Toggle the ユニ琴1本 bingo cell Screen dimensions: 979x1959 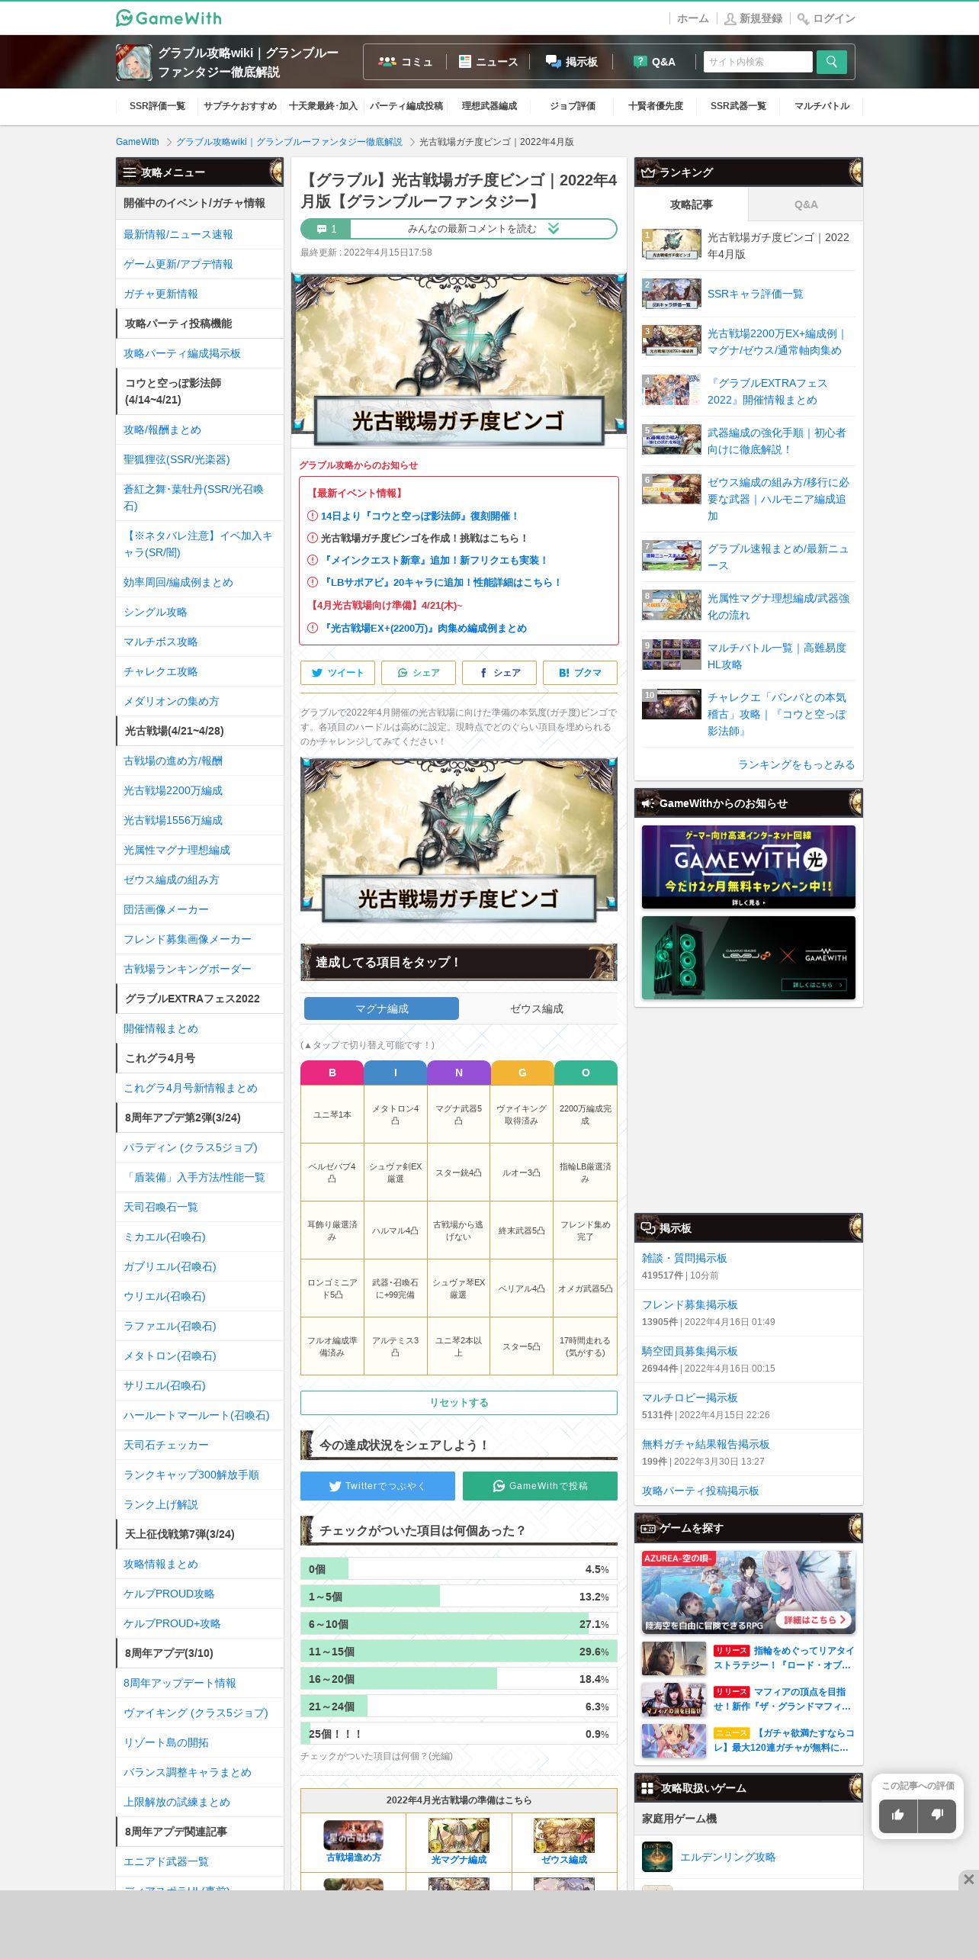coord(332,1115)
